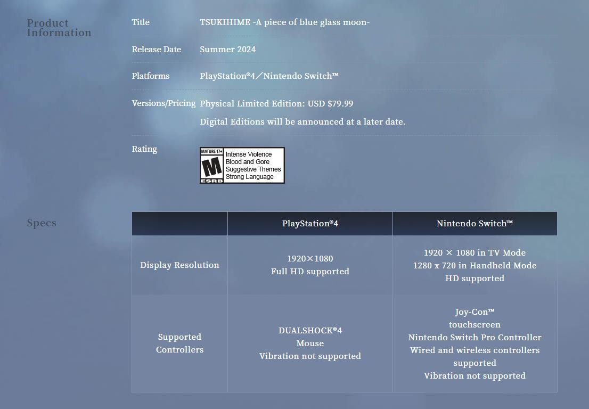The width and height of the screenshot is (589, 409).
Task: Click the Nintendo Switch Pro Controller entry
Action: point(475,338)
